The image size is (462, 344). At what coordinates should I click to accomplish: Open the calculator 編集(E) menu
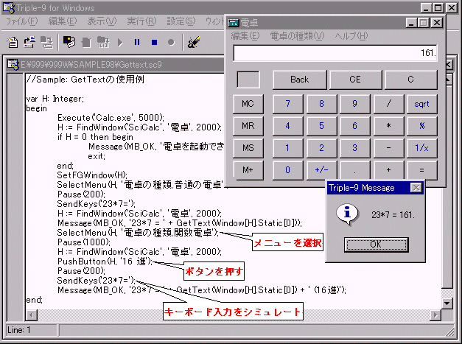tap(245, 36)
